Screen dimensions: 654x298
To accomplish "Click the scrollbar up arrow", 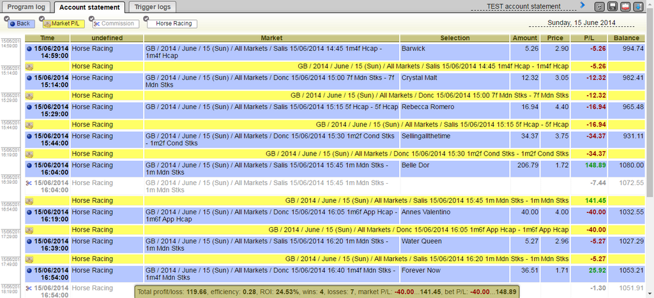I will [x=650, y=4].
